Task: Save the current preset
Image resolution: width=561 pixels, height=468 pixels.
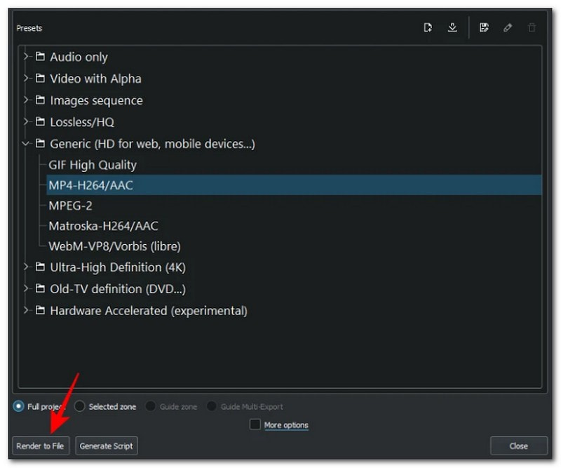Action: click(483, 27)
